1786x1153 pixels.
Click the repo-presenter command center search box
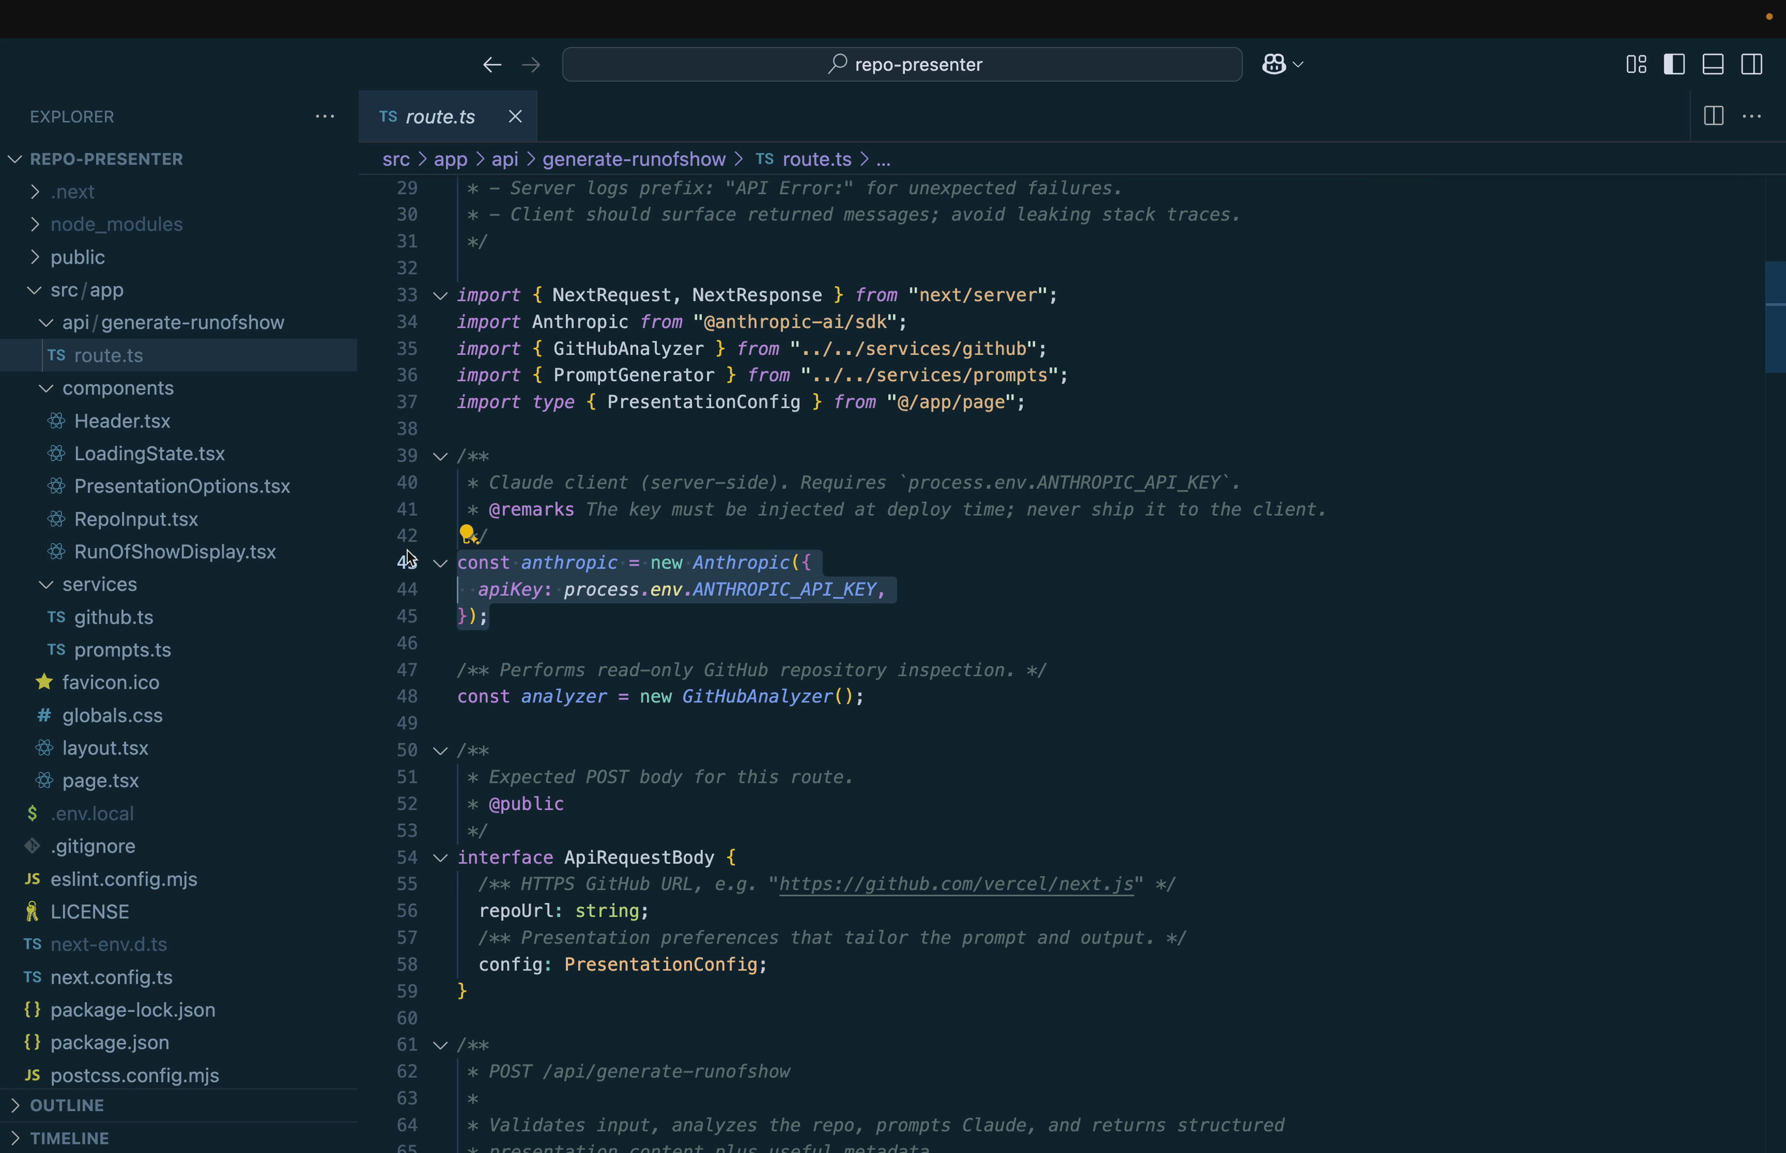[x=902, y=65]
